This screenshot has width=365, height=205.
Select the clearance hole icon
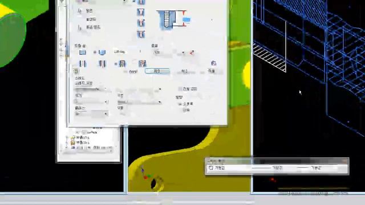click(x=102, y=63)
